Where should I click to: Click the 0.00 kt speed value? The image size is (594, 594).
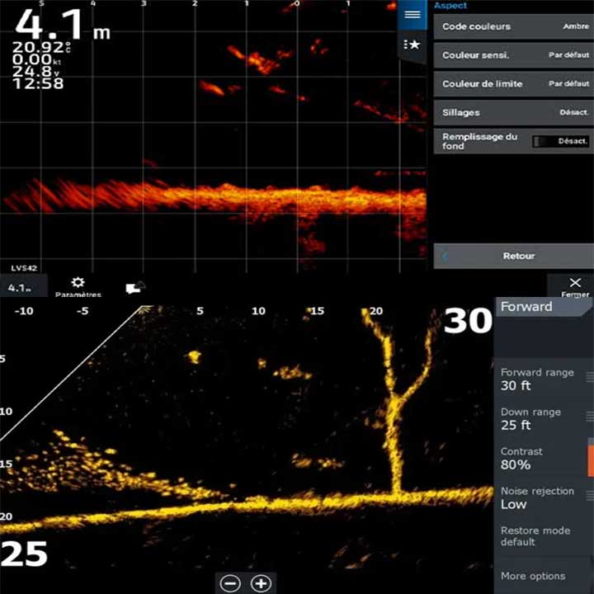(37, 59)
